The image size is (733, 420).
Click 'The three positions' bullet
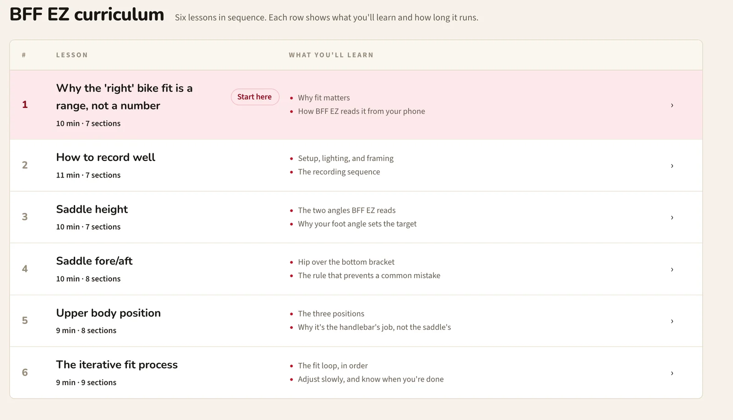pyautogui.click(x=331, y=314)
